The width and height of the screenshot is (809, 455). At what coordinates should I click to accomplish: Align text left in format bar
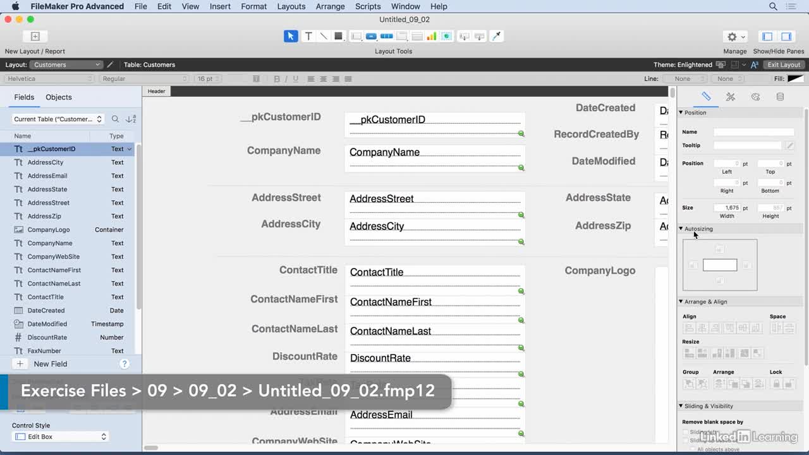(311, 79)
